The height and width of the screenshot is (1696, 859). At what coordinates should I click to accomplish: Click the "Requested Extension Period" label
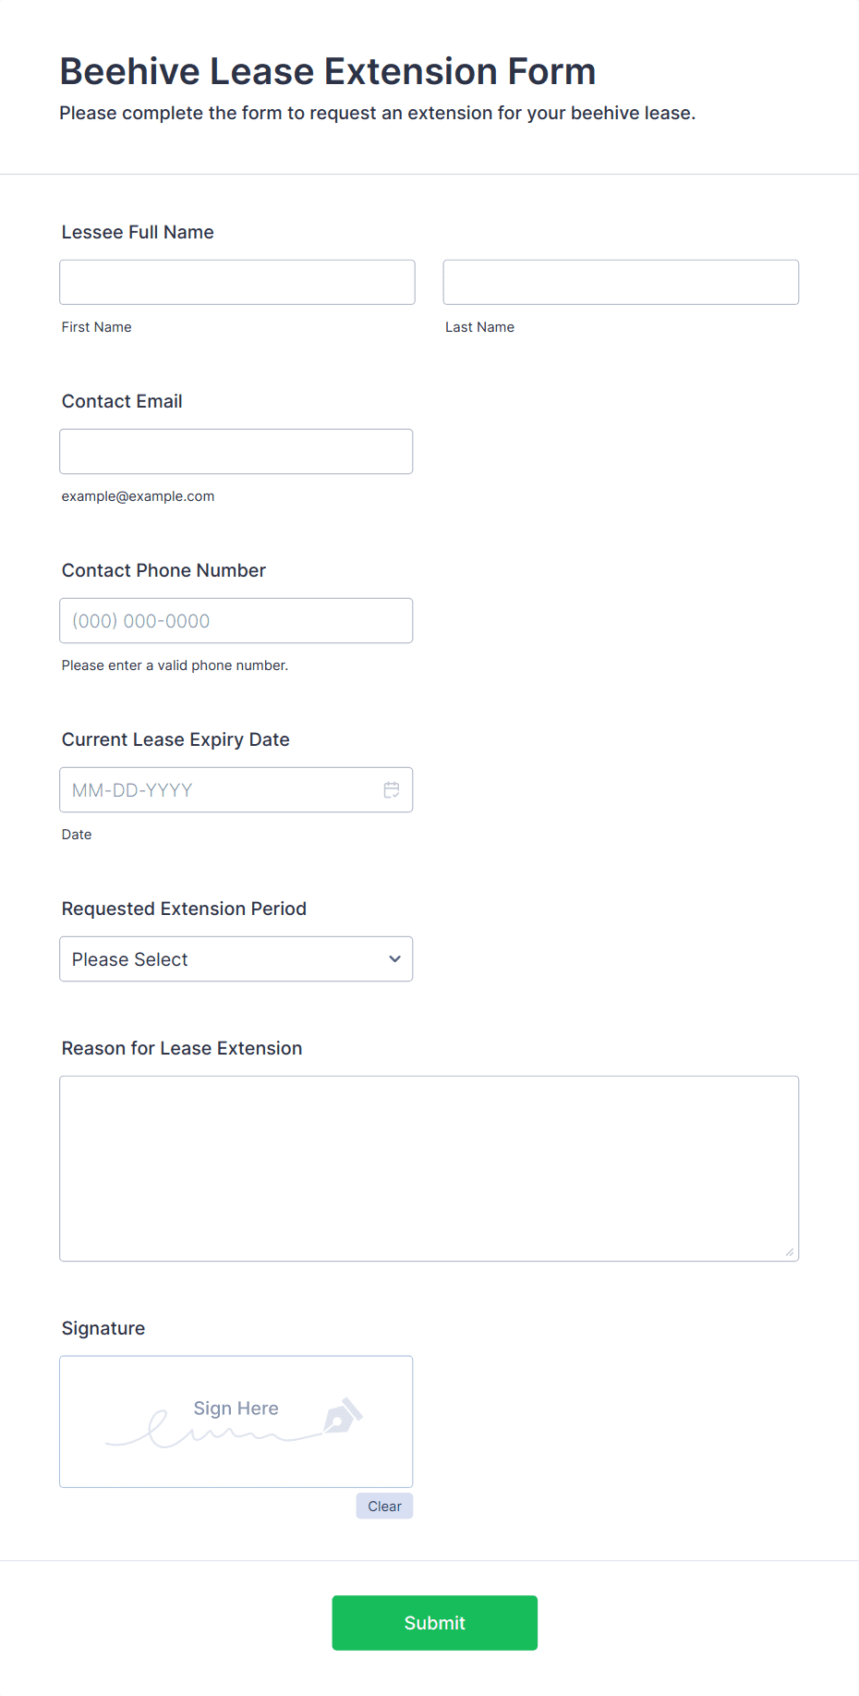click(x=184, y=909)
